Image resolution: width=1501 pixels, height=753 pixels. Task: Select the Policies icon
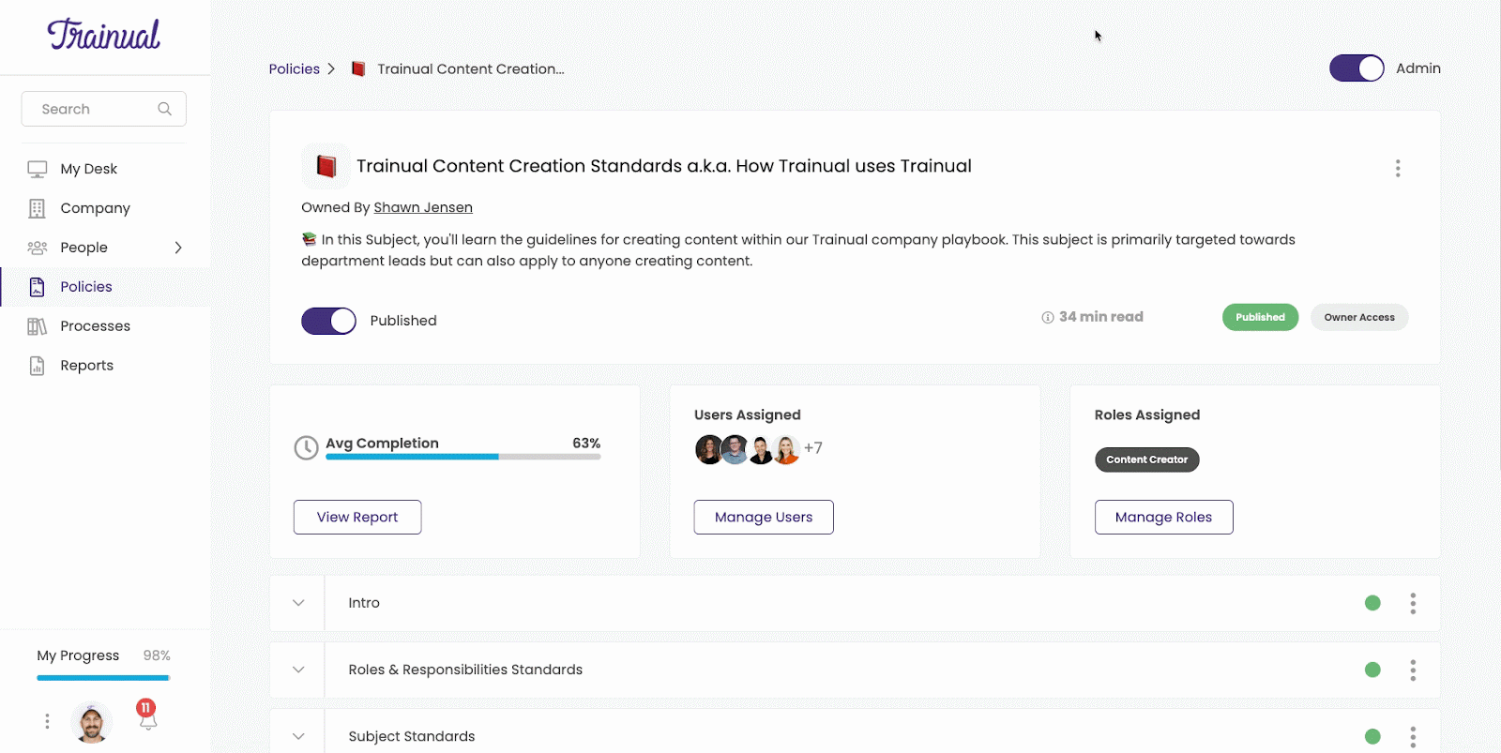(38, 286)
